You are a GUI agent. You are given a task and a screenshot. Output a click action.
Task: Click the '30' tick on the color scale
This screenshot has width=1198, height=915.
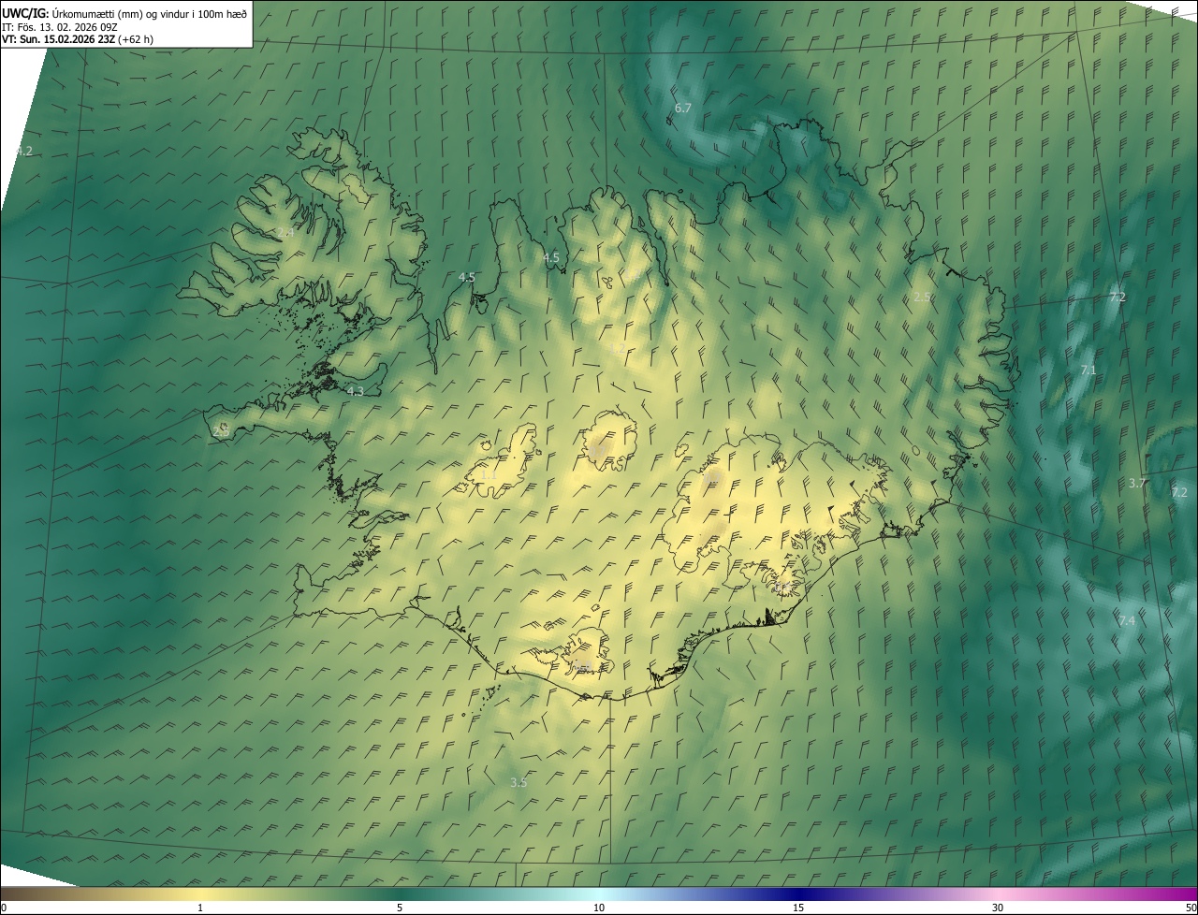(x=998, y=908)
